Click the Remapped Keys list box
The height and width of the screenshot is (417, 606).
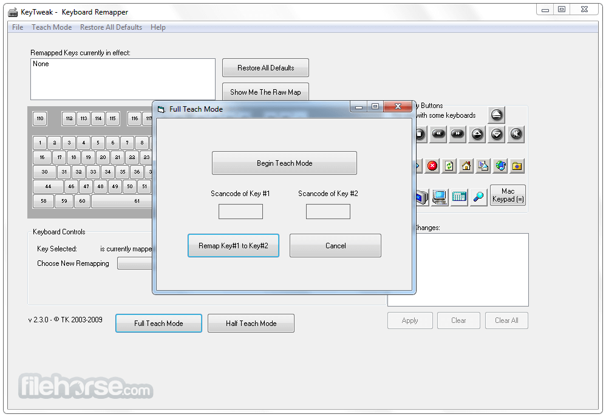click(123, 80)
